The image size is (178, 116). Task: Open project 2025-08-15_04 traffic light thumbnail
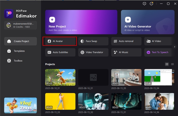tap(159, 77)
